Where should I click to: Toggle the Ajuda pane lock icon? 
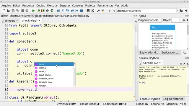(x=184, y=20)
